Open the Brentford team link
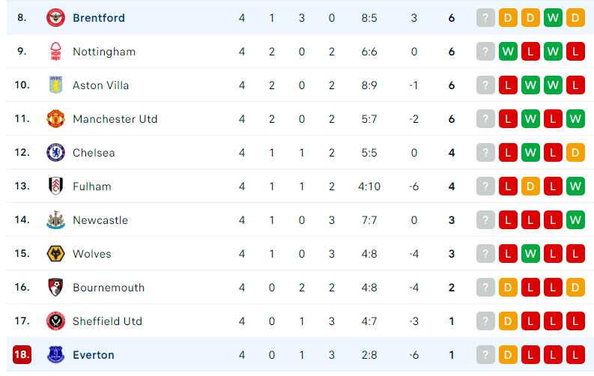 99,18
